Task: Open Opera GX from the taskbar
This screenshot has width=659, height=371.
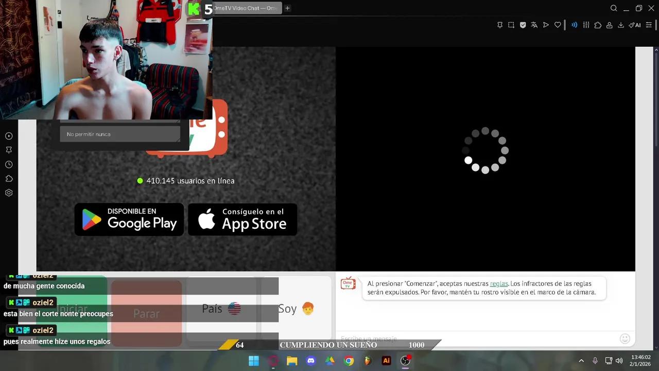Action: 273,361
